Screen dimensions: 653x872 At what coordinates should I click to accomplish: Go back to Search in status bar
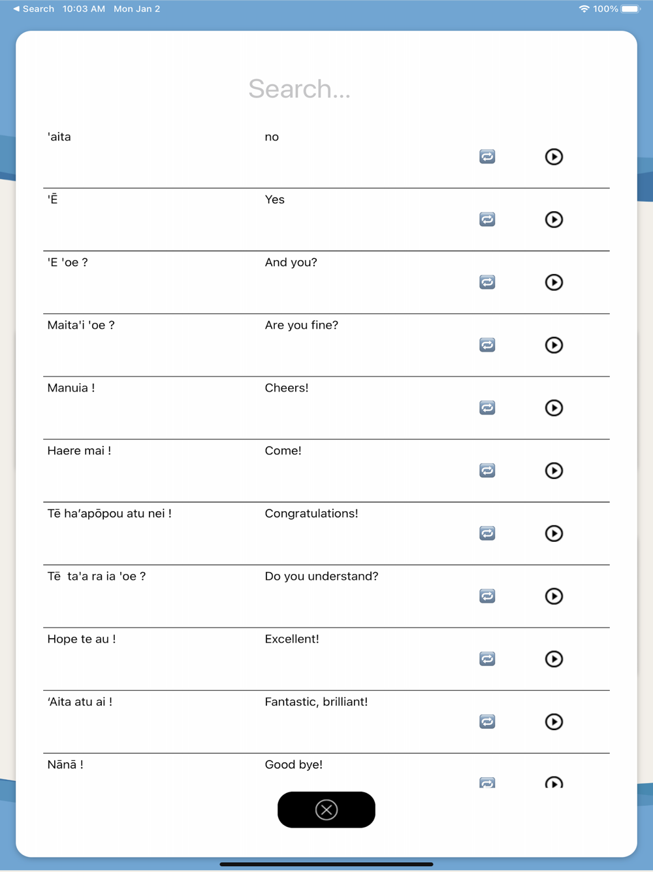point(34,9)
